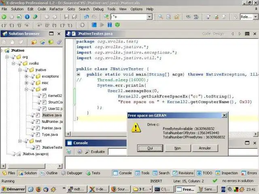The width and height of the screenshot is (259, 194).
Task: Click the magnifying glass search icon
Action: coord(161,17)
